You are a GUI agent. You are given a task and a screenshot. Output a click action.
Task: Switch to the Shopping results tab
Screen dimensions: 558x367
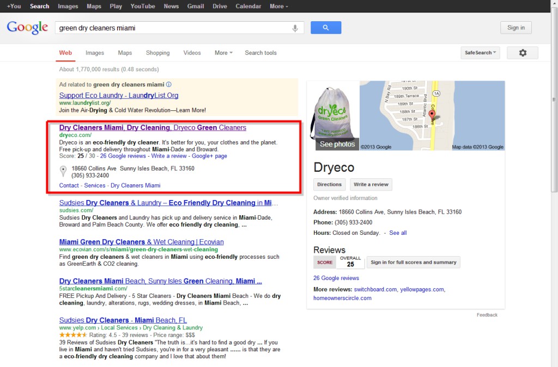click(x=157, y=53)
